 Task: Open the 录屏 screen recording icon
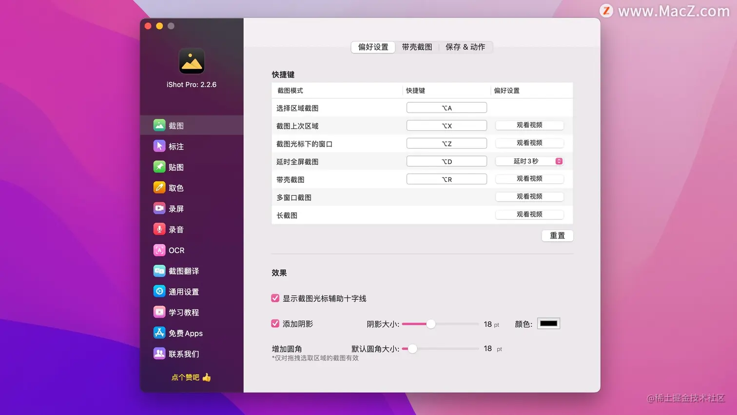point(159,208)
